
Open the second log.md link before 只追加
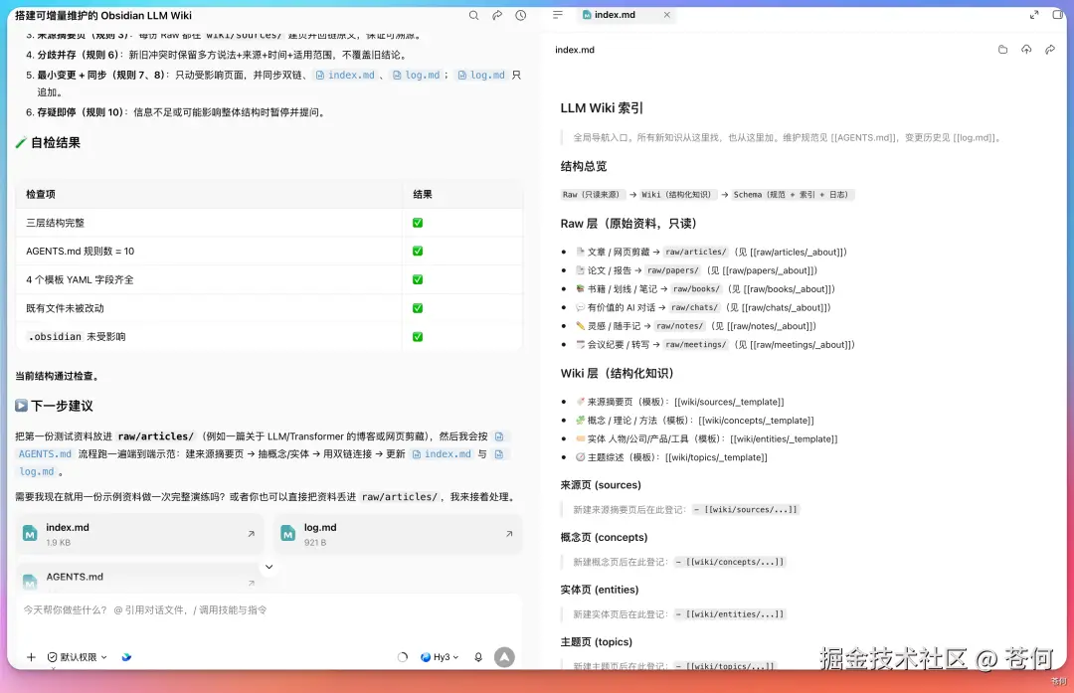pos(481,76)
